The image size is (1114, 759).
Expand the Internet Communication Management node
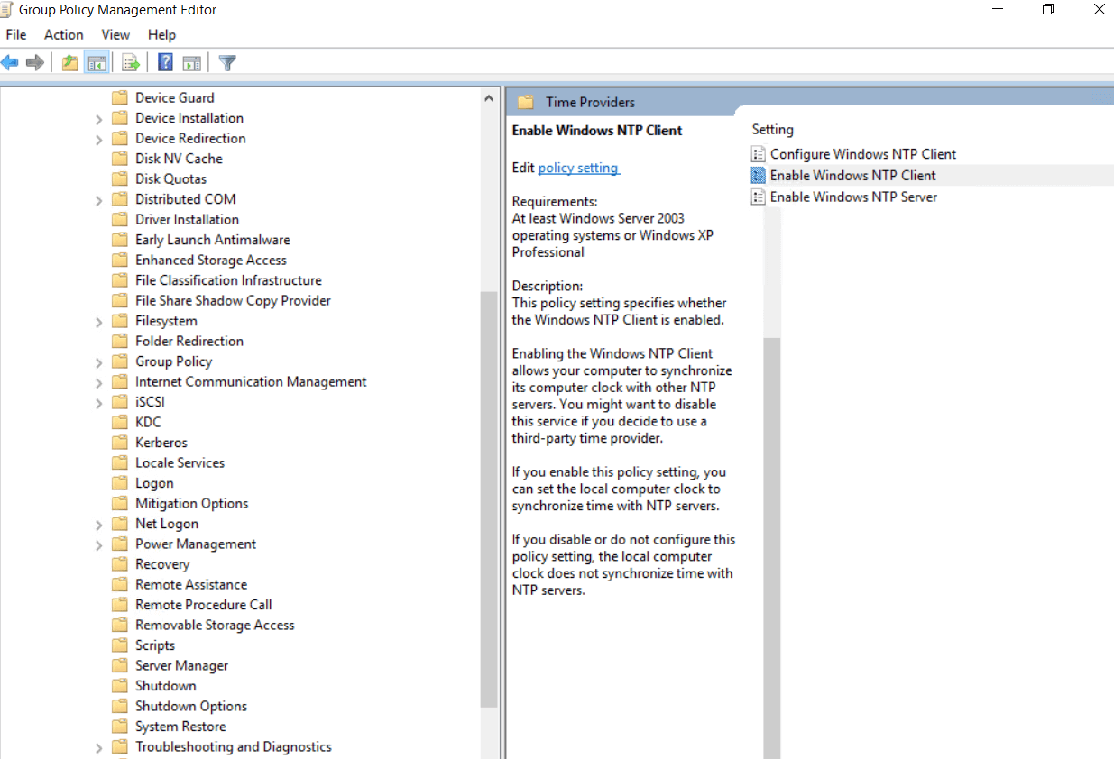pos(99,382)
